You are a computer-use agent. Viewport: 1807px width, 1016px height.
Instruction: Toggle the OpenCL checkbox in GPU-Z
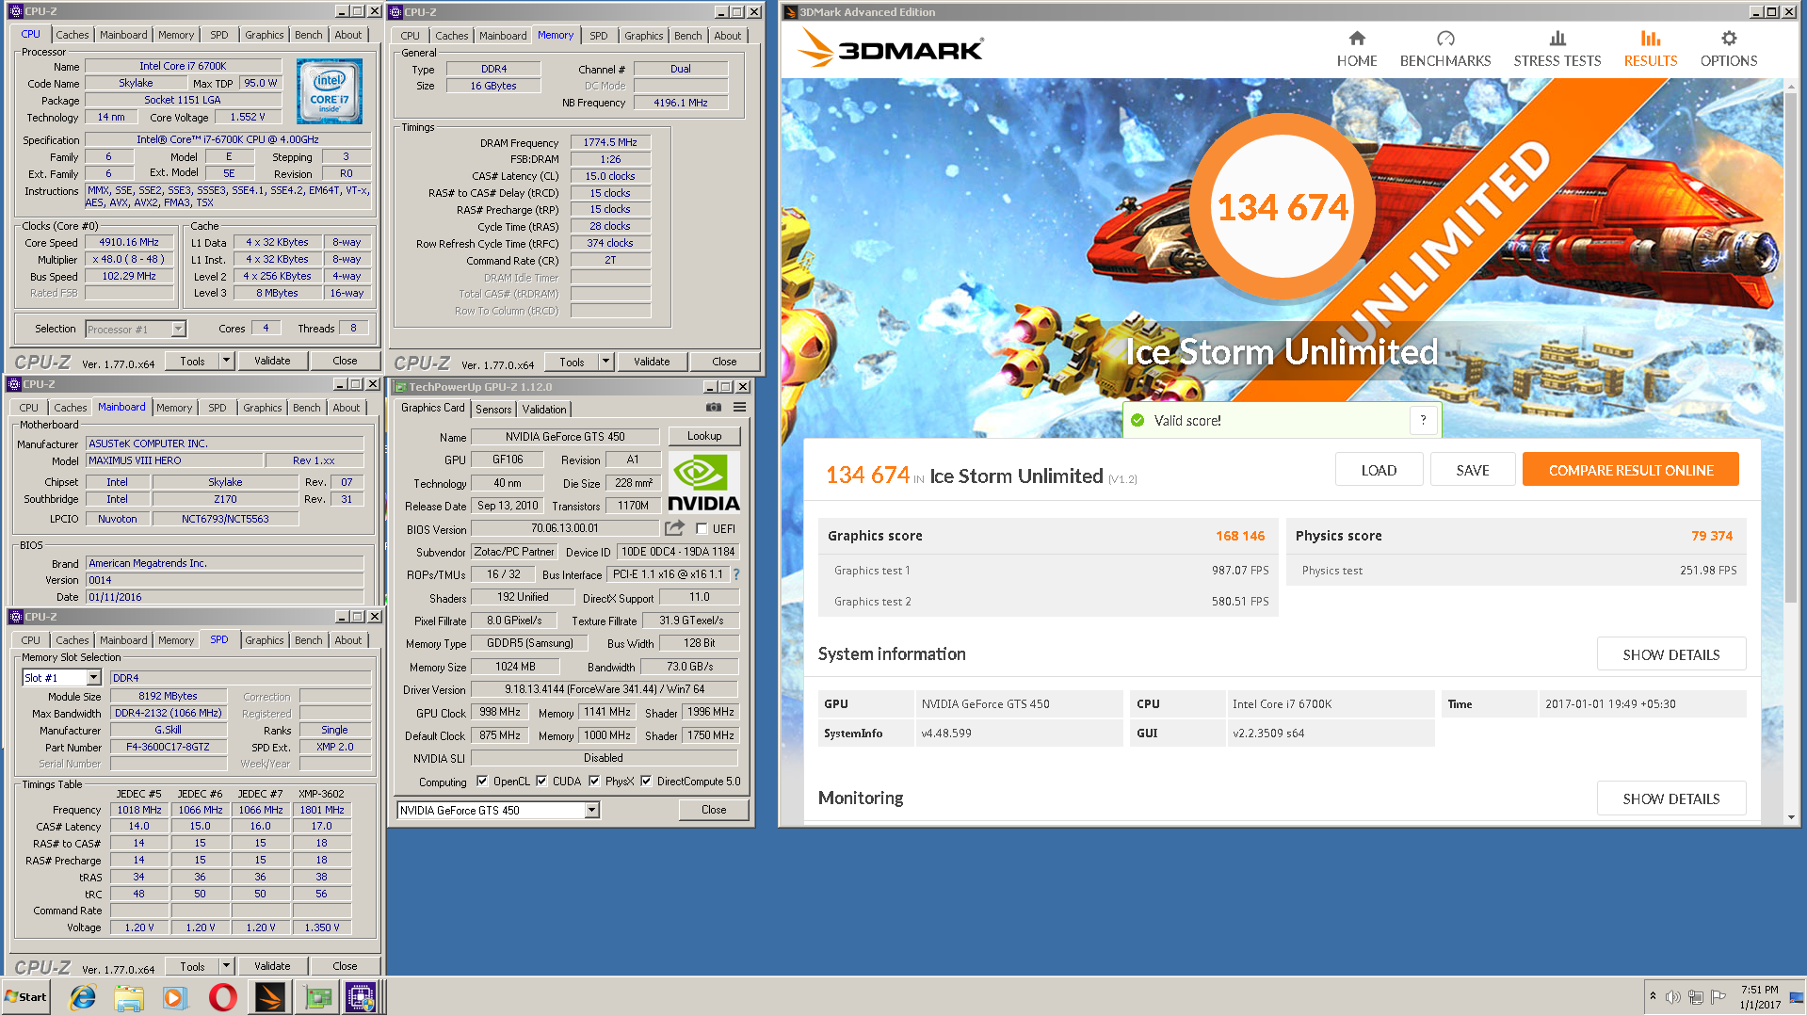point(482,781)
